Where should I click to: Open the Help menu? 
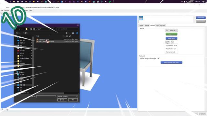[31, 10]
